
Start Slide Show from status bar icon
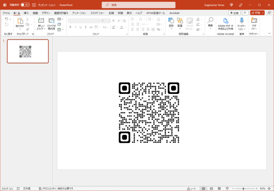click(227, 188)
